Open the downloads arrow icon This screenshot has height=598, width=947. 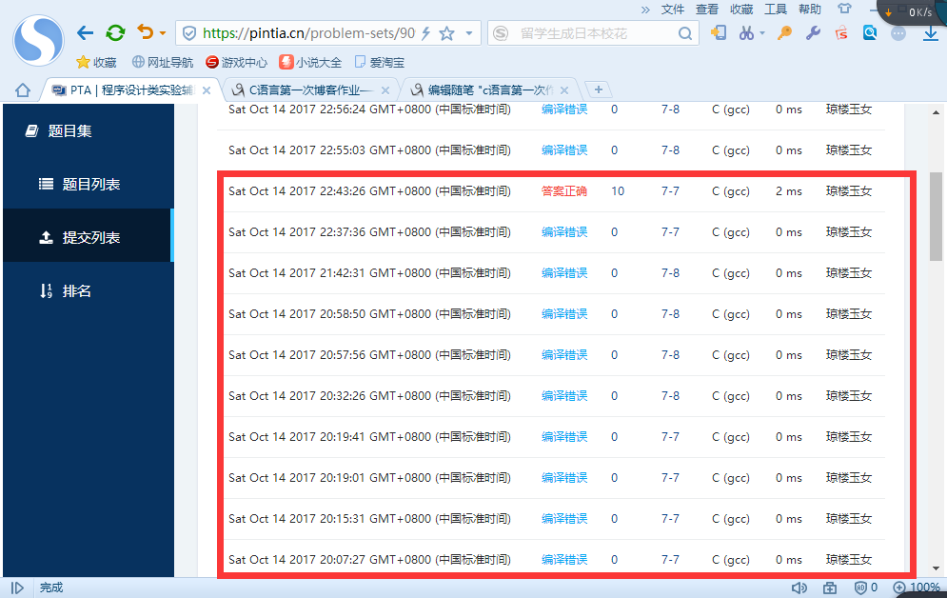tap(931, 33)
